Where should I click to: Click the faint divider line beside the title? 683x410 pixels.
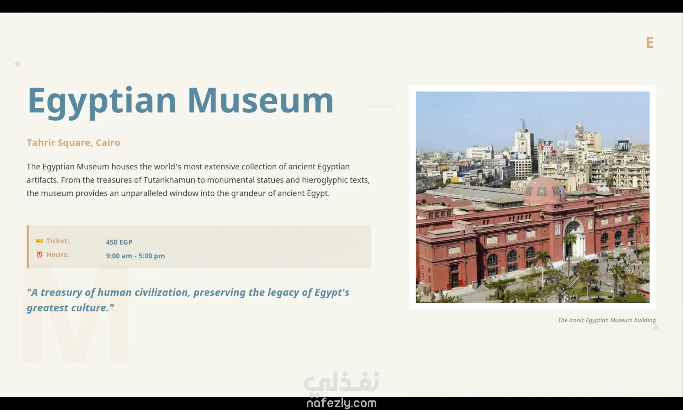point(382,106)
